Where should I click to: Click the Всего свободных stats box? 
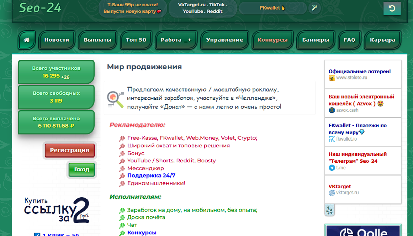point(56,97)
